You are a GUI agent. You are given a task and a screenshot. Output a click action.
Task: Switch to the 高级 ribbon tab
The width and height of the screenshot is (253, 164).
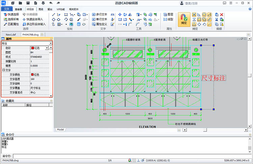coord(41,9)
